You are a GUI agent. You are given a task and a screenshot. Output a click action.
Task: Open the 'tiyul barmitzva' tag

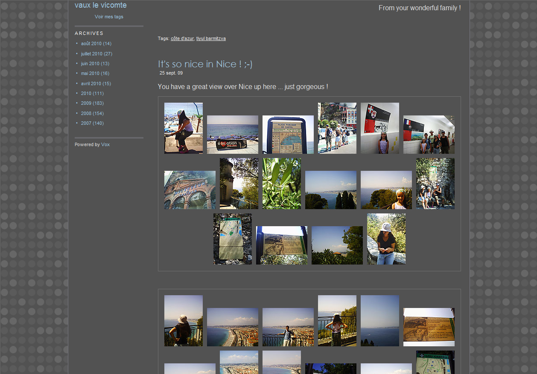[x=211, y=39]
